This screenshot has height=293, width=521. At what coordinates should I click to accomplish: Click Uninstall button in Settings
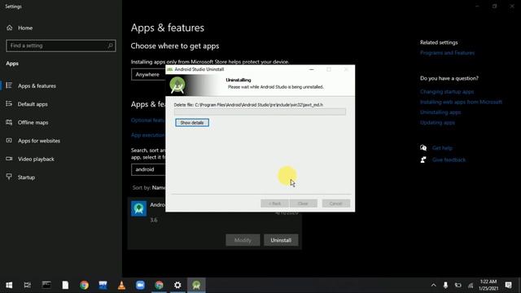[281, 240]
